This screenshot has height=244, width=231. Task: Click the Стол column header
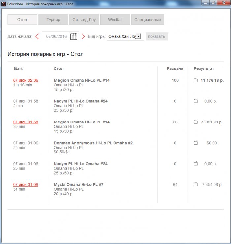coord(59,68)
